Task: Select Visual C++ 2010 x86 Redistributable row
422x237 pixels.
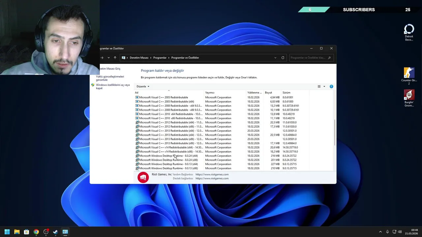Action: point(222,118)
